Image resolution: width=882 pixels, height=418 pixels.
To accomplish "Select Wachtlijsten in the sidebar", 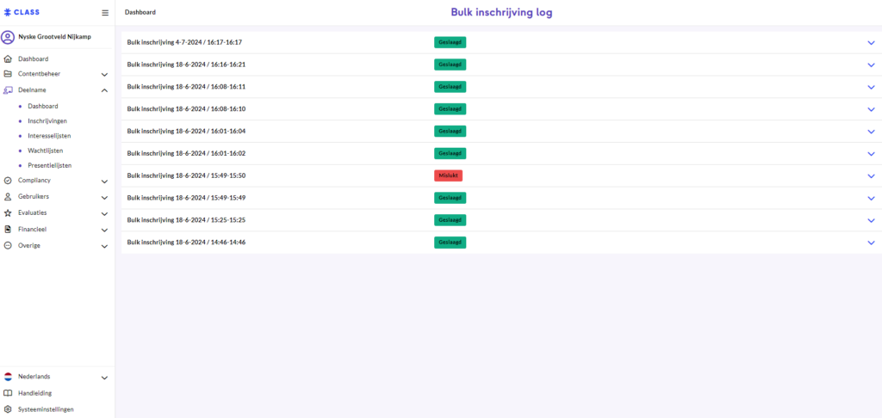I will pos(46,151).
